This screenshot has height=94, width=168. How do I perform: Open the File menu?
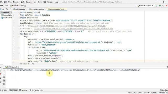[1, 2]
